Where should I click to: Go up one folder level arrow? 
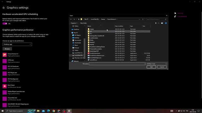point(79,19)
